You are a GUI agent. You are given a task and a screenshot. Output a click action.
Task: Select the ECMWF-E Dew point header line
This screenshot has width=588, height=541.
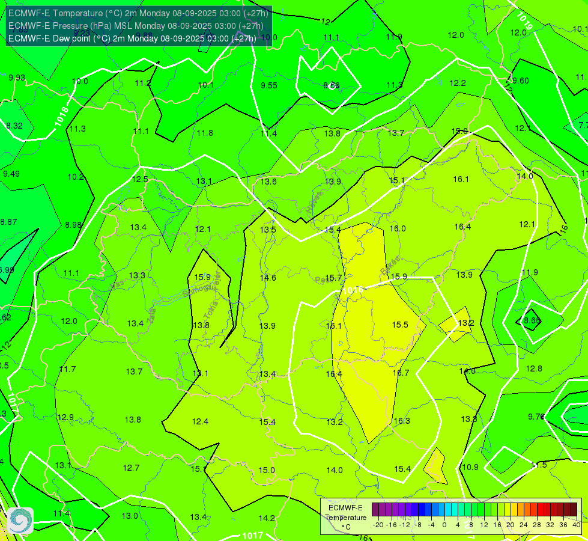[x=132, y=38]
